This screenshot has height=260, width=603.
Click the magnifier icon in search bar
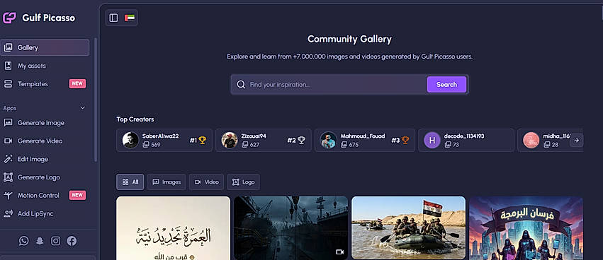click(241, 84)
